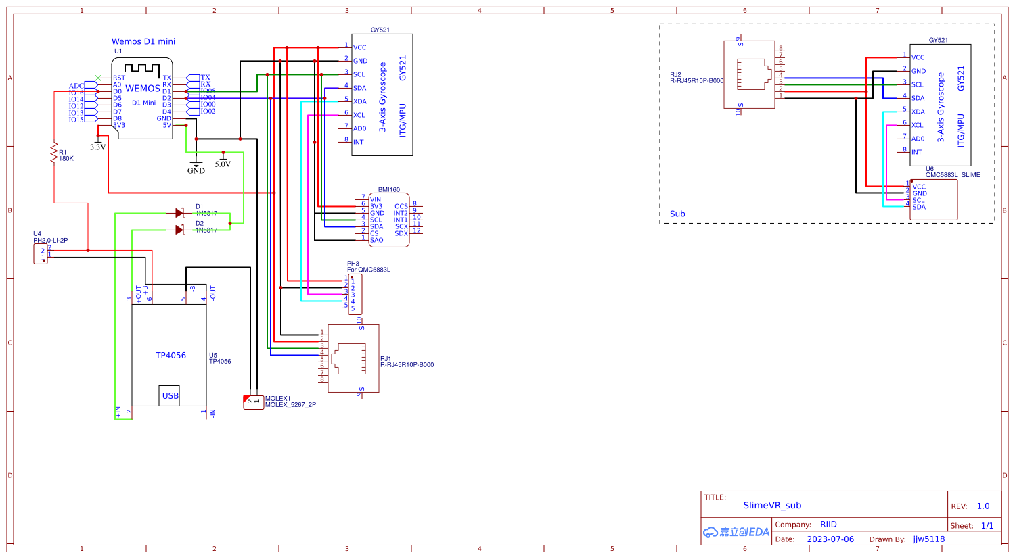Select the USB box on the TP4056
Image resolution: width=1015 pixels, height=559 pixels.
coord(170,395)
